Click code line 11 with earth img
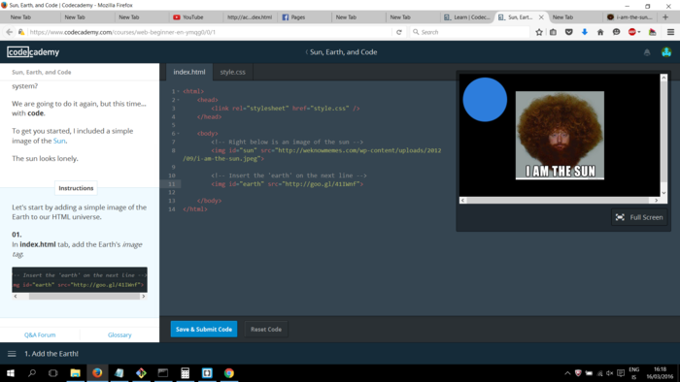Screen dimensions: 680x382 [288, 184]
